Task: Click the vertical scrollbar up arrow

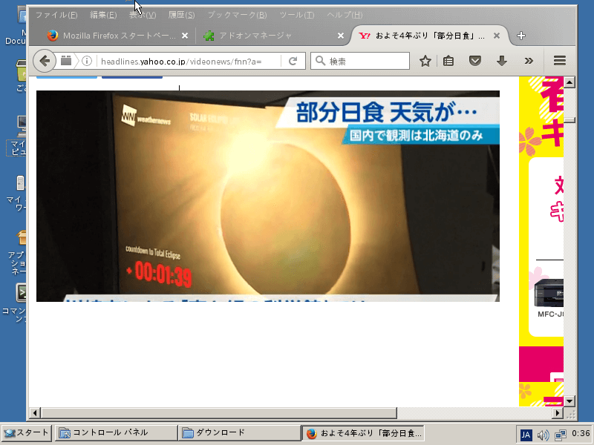Action: tap(569, 82)
